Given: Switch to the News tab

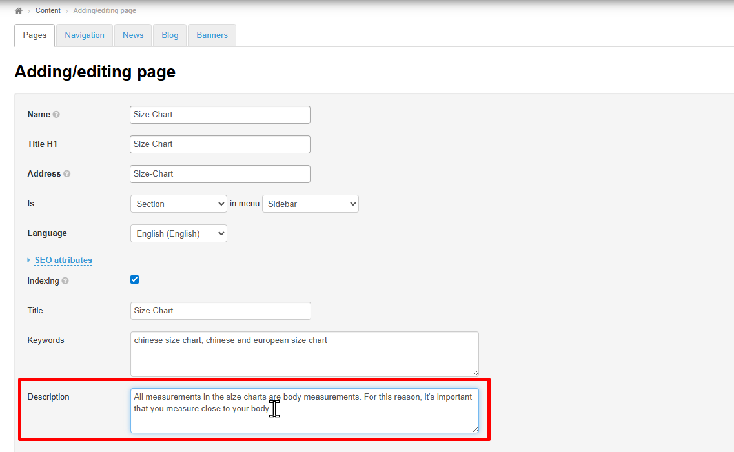Looking at the screenshot, I should (133, 35).
